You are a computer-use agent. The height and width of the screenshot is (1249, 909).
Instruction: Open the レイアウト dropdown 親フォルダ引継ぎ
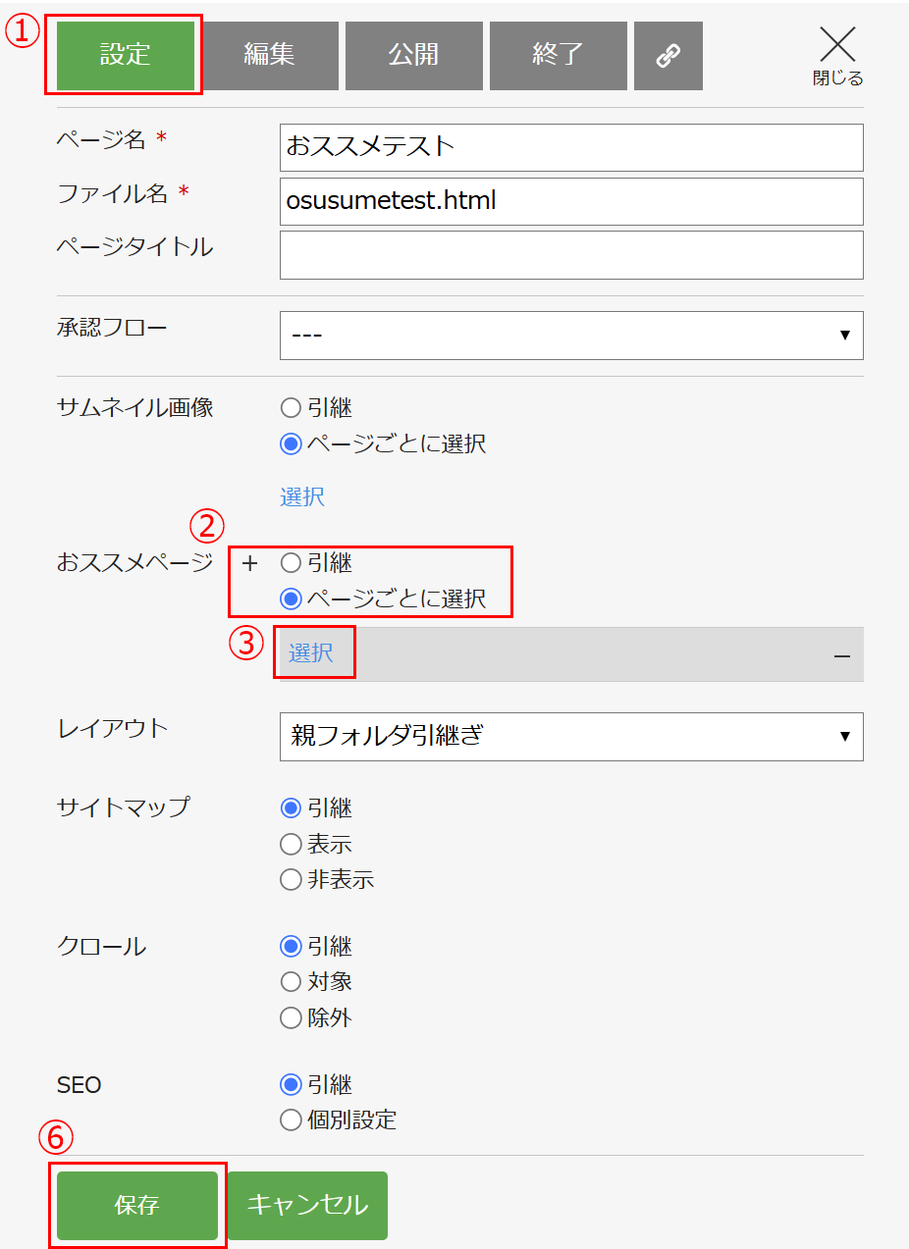[x=571, y=736]
